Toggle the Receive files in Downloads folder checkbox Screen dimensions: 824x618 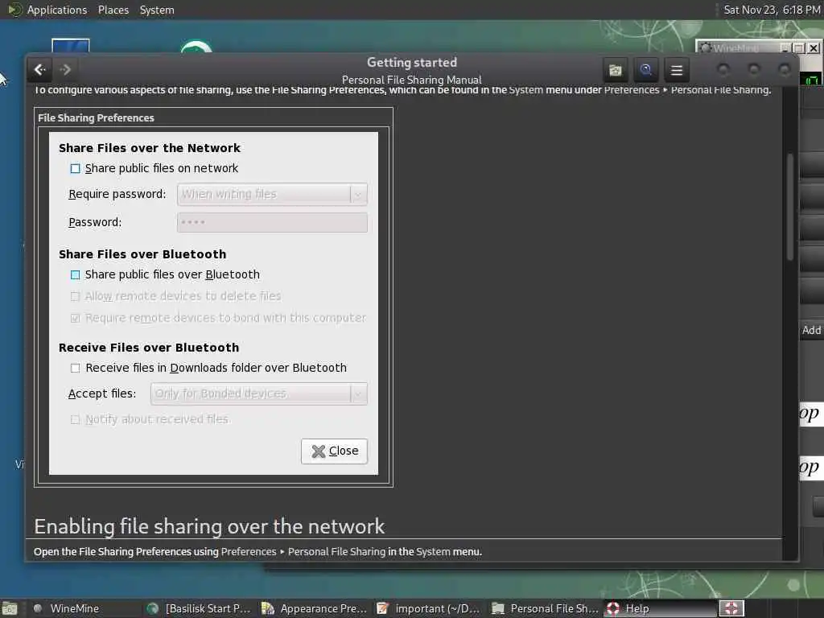point(75,368)
